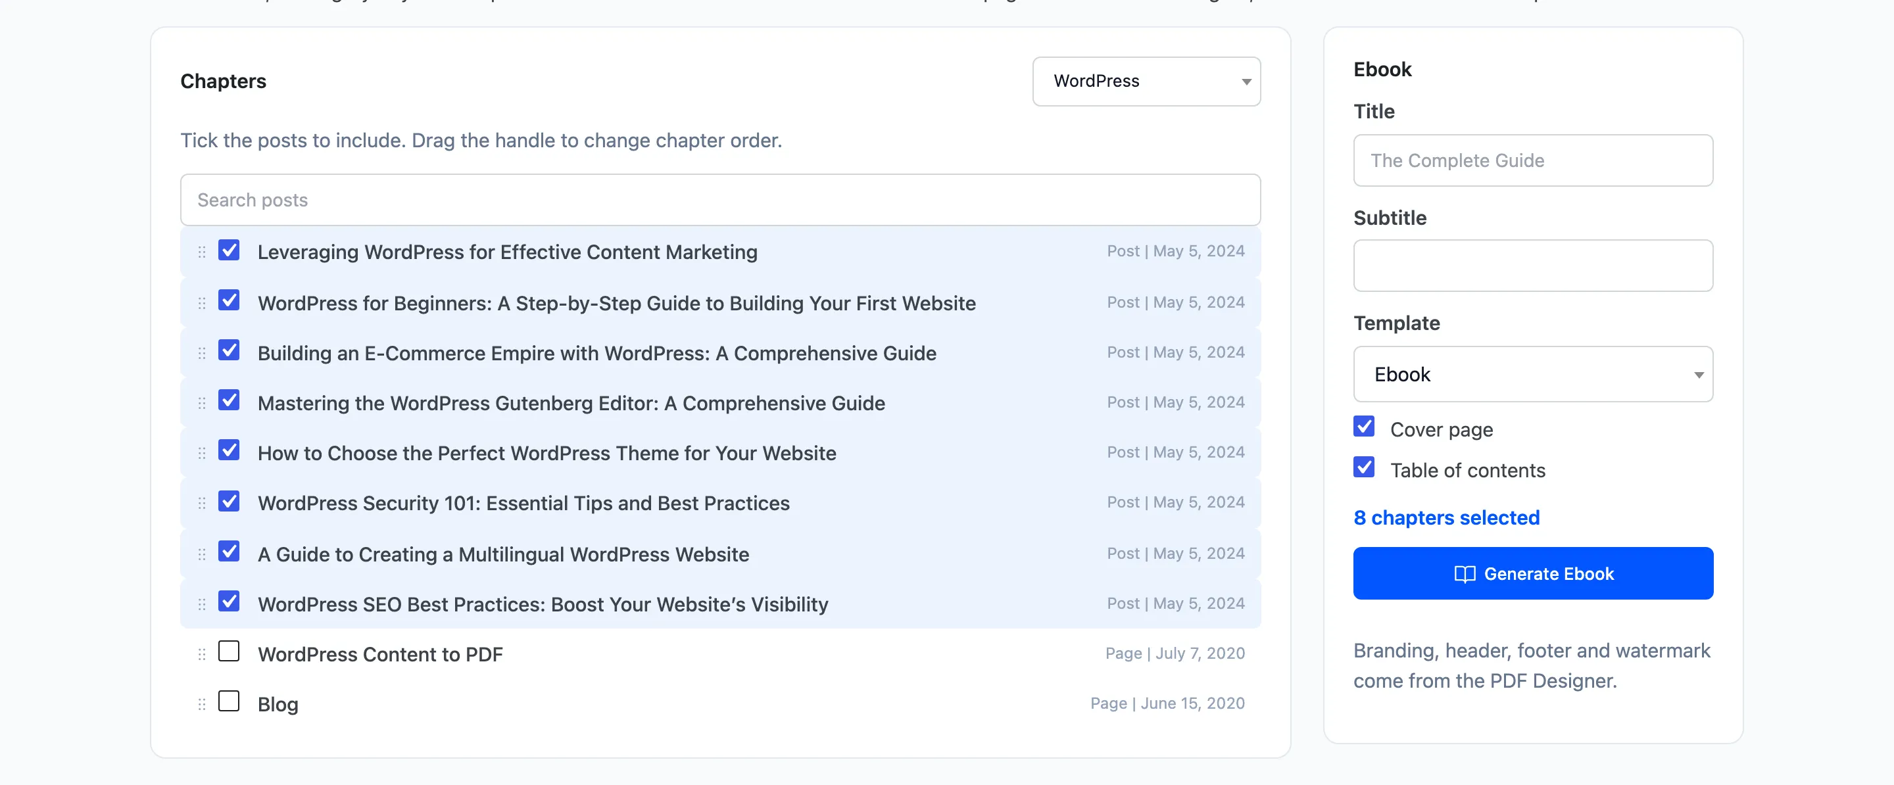
Task: Disable the Cover page option
Action: click(x=1364, y=426)
